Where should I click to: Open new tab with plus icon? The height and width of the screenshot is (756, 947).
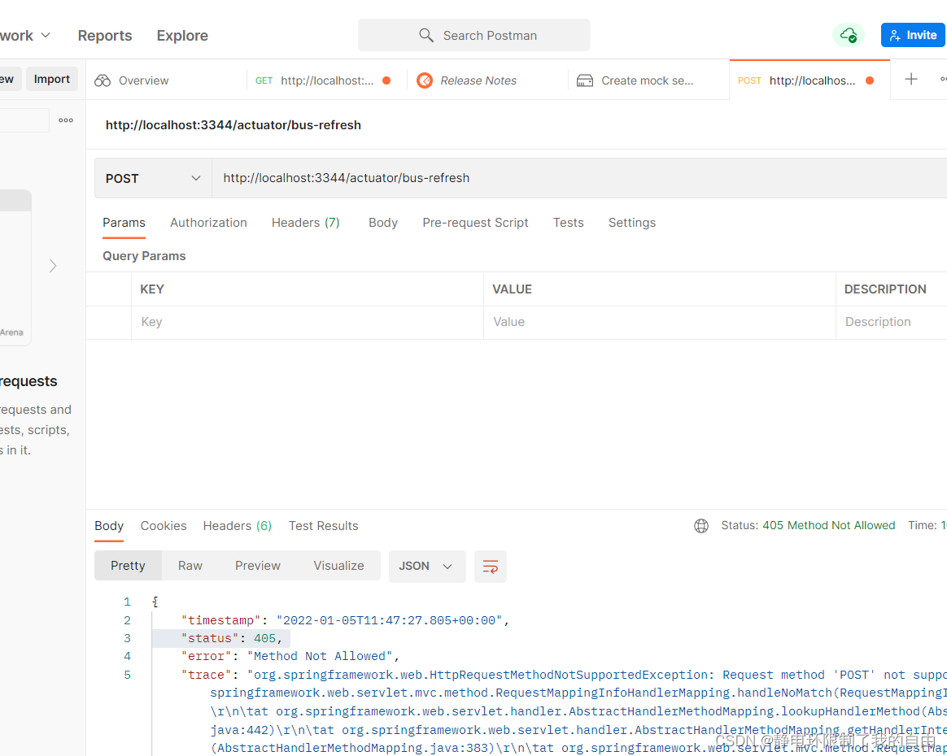pyautogui.click(x=910, y=79)
